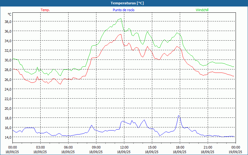The height and width of the screenshot is (155, 248).
Task: Pick the 09:00 time axis label
Action: click(x=96, y=147)
